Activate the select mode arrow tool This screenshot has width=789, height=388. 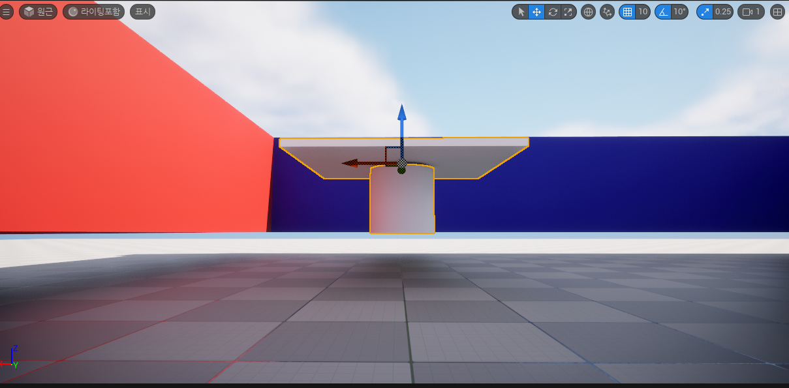tap(520, 12)
